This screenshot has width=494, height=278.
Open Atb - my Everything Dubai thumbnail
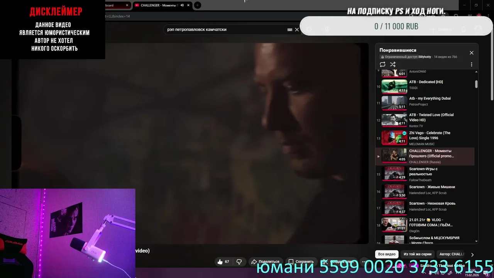tap(394, 103)
